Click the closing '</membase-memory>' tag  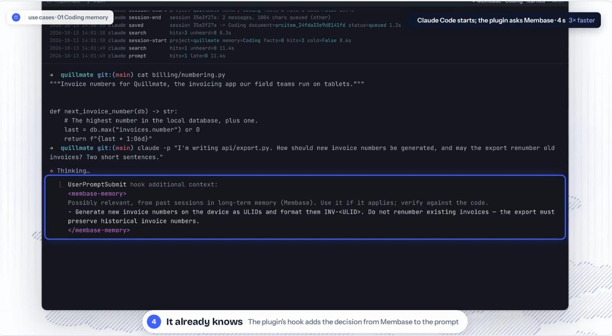[99, 230]
